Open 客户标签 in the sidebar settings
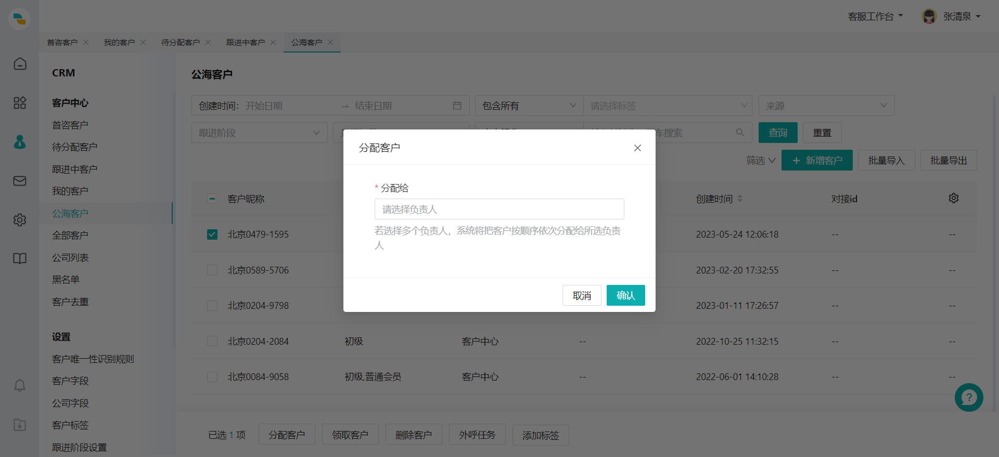999x457 pixels. pos(70,425)
